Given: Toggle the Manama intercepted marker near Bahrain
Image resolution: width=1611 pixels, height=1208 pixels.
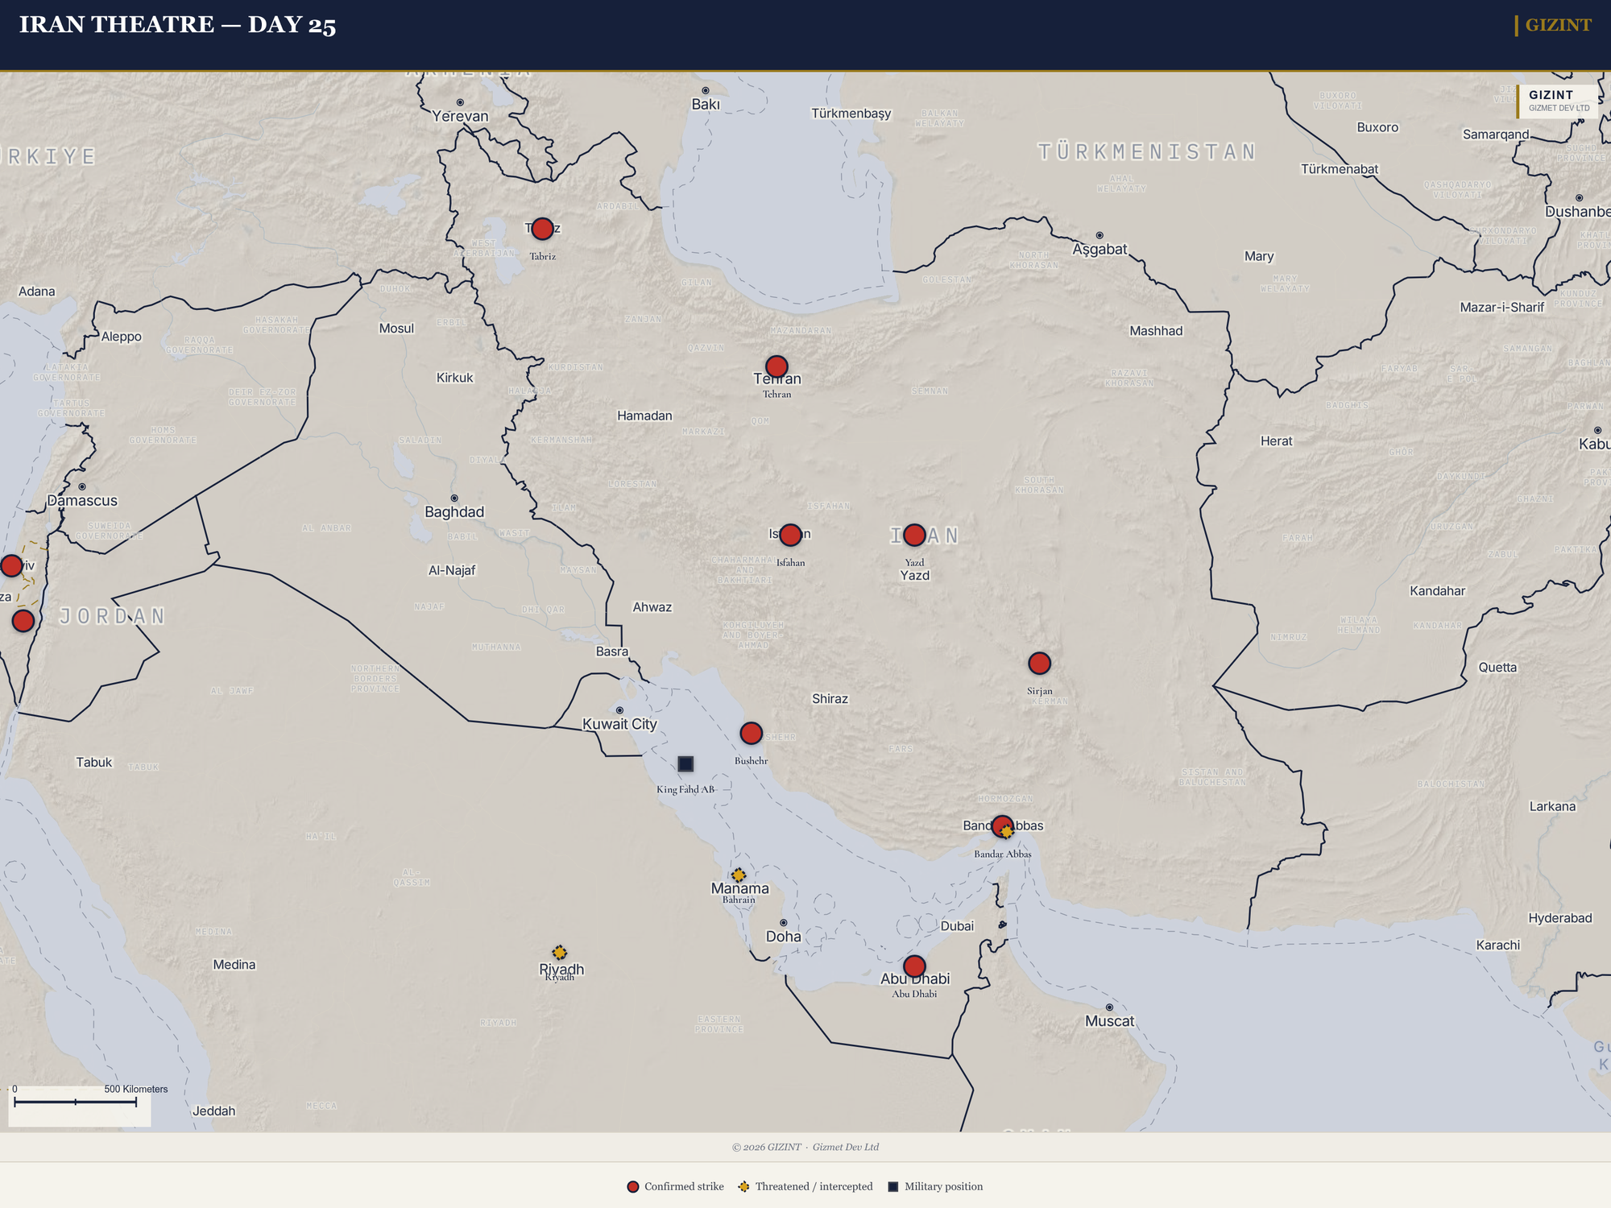Looking at the screenshot, I should click(x=739, y=875).
